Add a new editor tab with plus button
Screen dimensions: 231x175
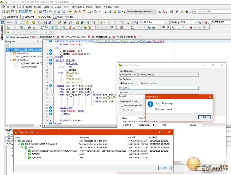140,37
